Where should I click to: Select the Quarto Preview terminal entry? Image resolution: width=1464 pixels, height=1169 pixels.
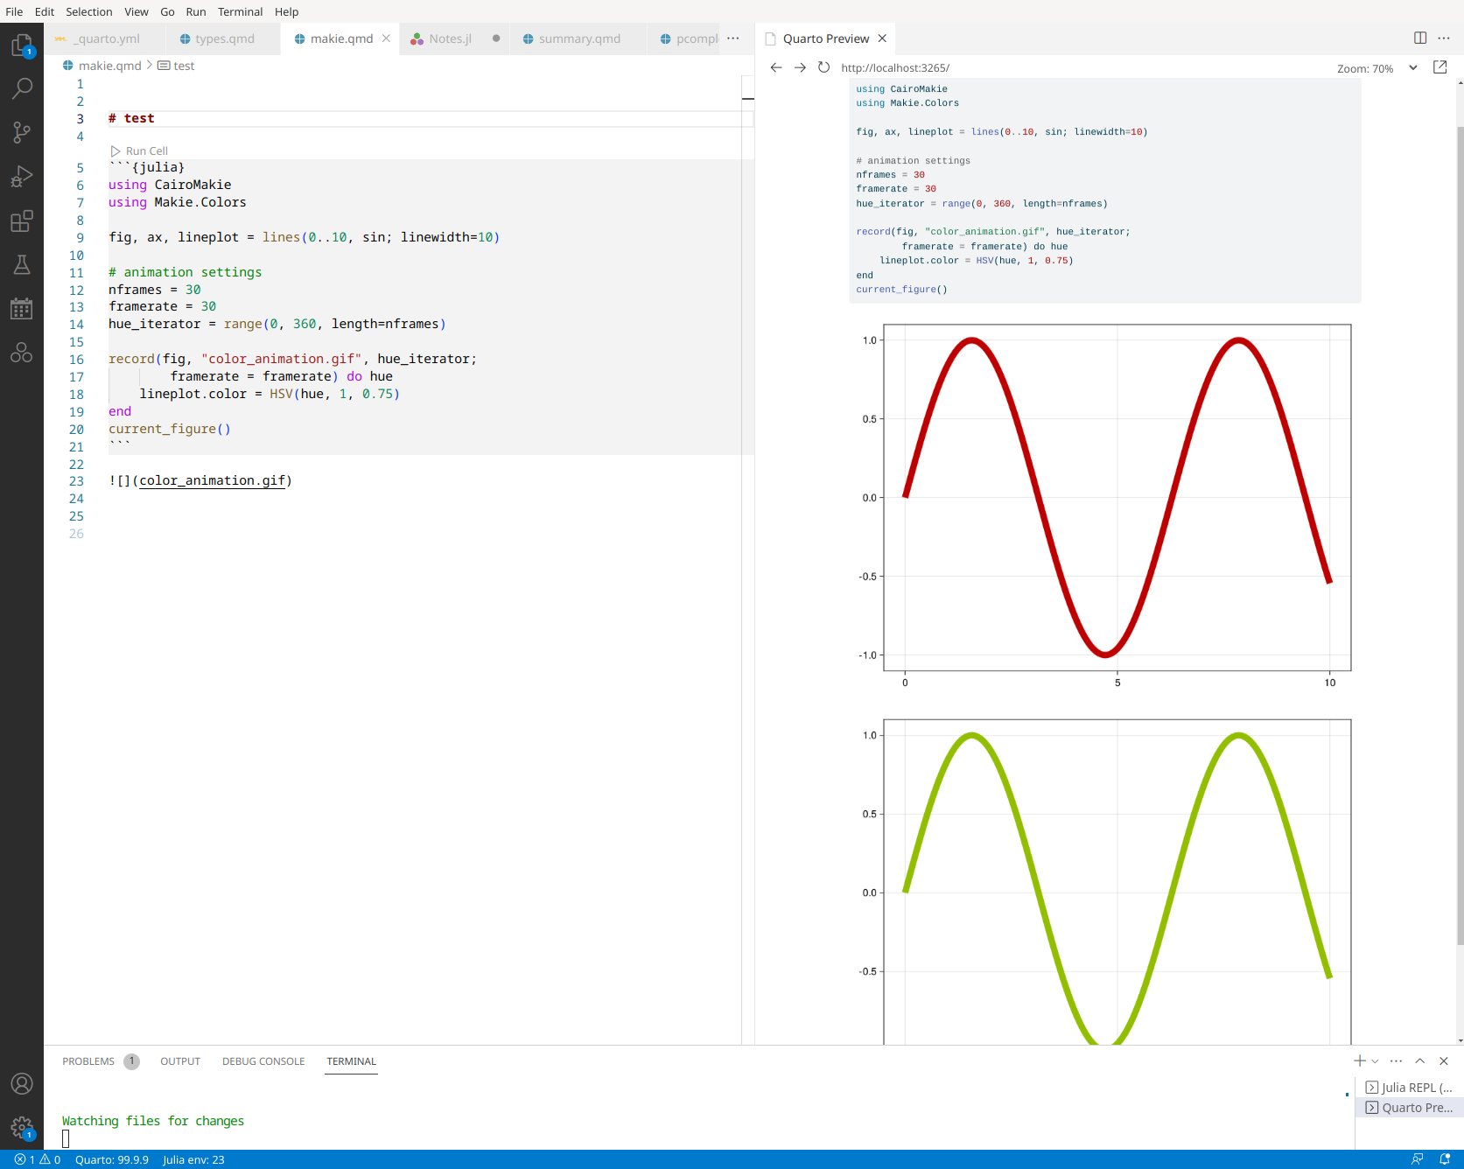pyautogui.click(x=1409, y=1108)
